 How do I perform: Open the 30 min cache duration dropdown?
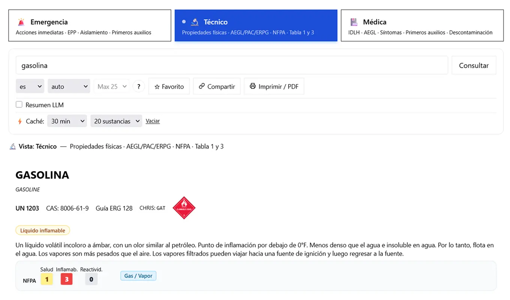pos(67,121)
